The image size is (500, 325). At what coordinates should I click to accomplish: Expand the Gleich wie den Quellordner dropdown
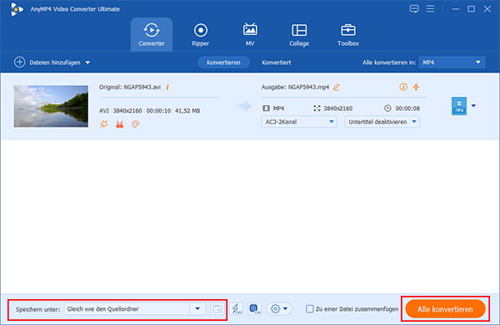[x=197, y=308]
